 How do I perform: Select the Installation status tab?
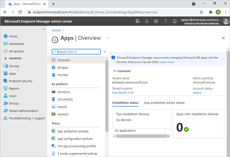125,103
